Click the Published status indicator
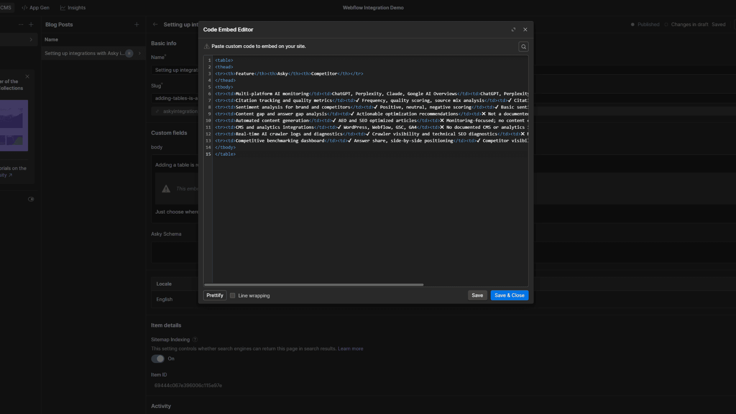Viewport: 736px width, 414px height. 645,25
